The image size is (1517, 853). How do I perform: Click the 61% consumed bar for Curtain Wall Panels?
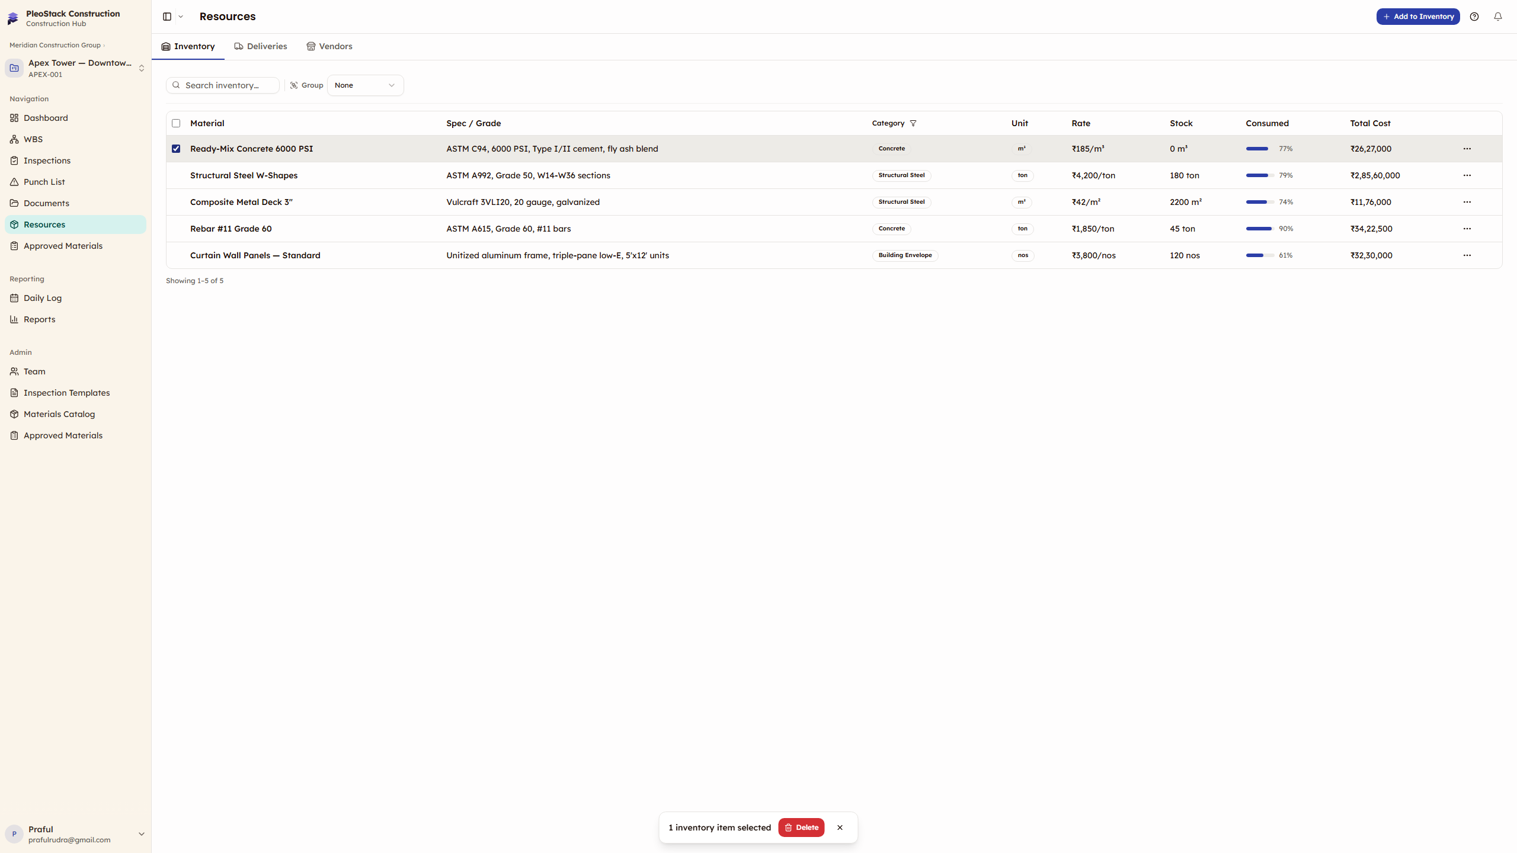coord(1260,255)
